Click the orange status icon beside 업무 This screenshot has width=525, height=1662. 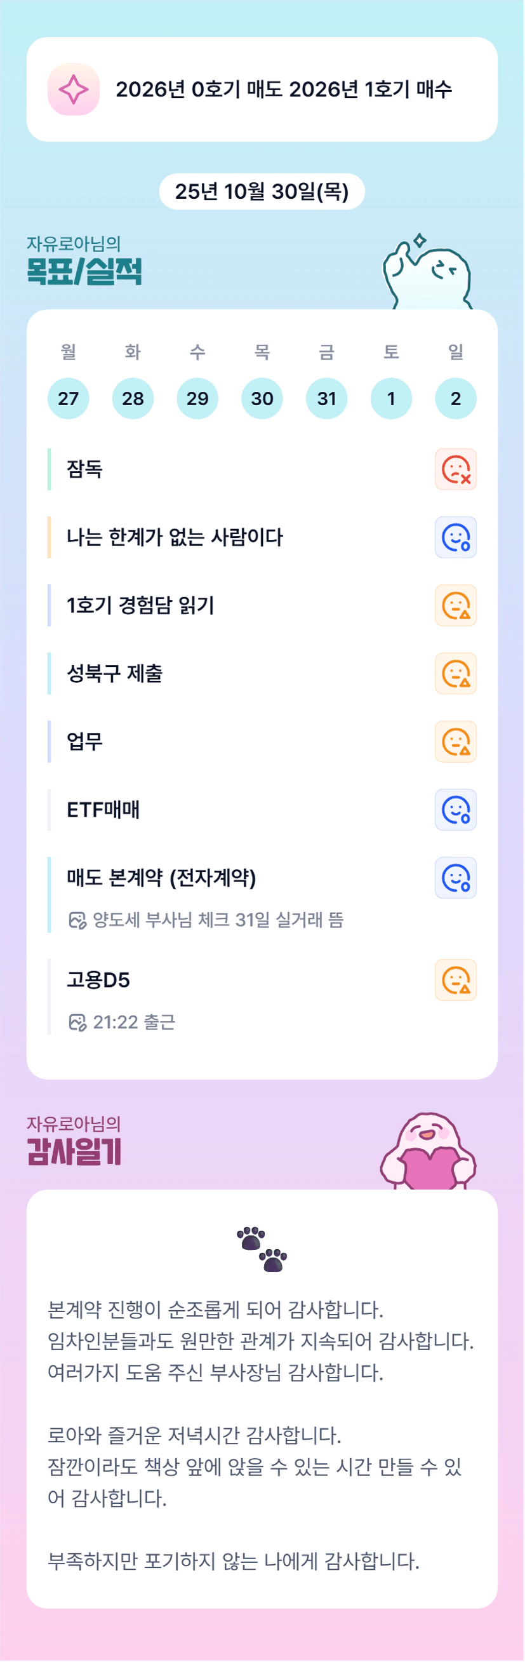(455, 741)
